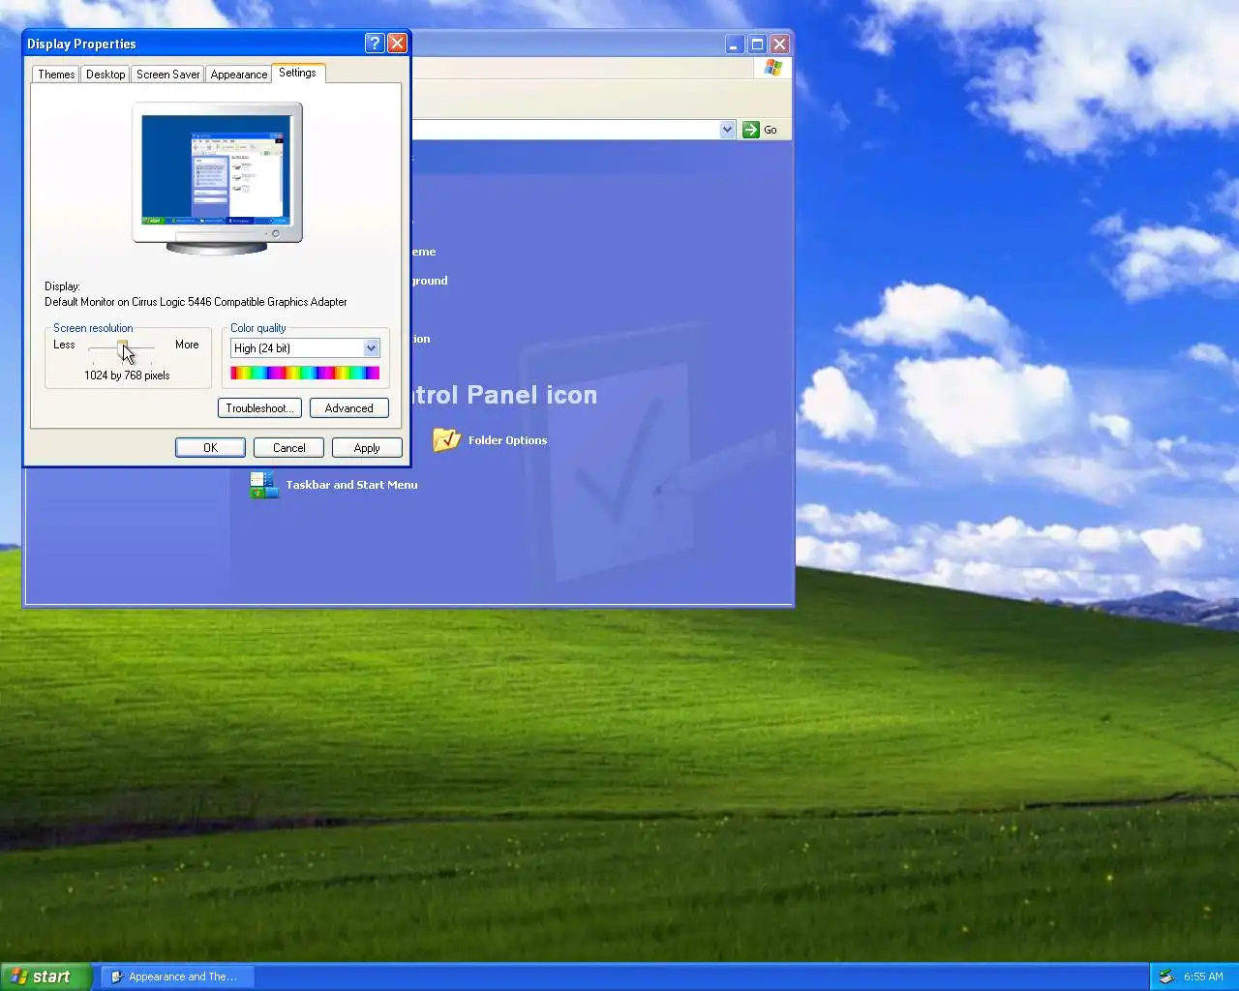Close the Display Properties dialog
This screenshot has width=1239, height=991.
pos(397,44)
